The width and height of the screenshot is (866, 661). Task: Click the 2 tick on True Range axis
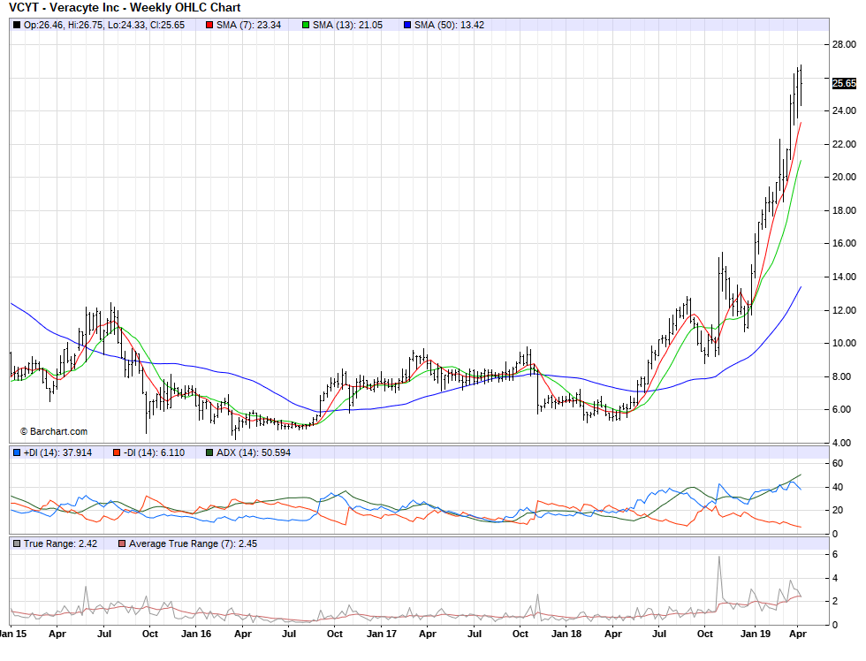click(835, 602)
